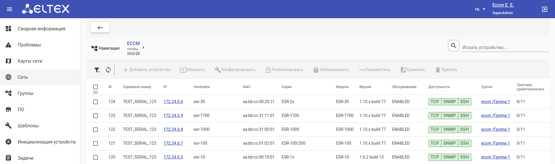Click the magnifier search icon
Screen dimensions: 555x164
[453, 46]
